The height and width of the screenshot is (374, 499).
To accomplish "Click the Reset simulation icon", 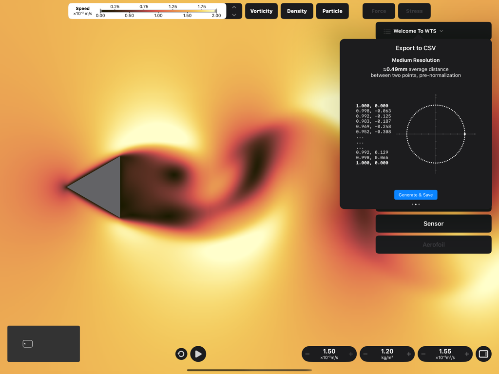I will point(181,354).
